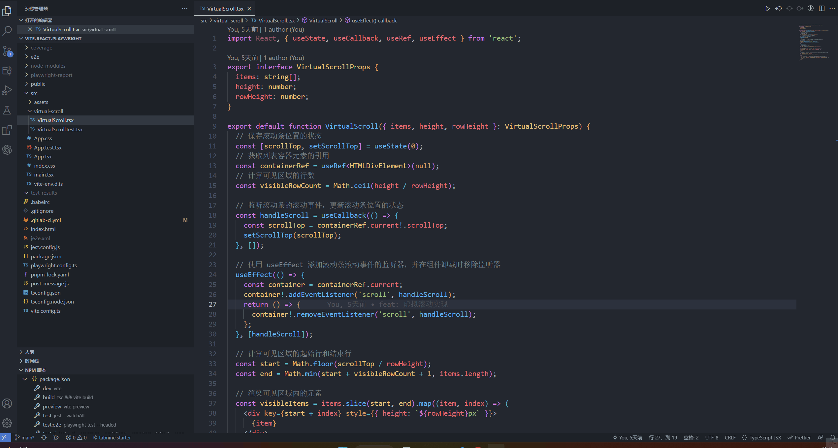Open the Source Control view
838x448 pixels.
point(7,51)
